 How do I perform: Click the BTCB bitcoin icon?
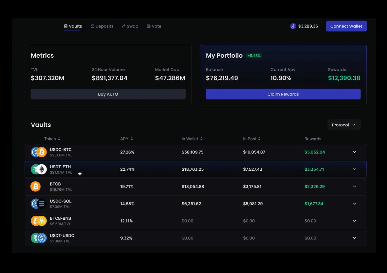point(35,186)
